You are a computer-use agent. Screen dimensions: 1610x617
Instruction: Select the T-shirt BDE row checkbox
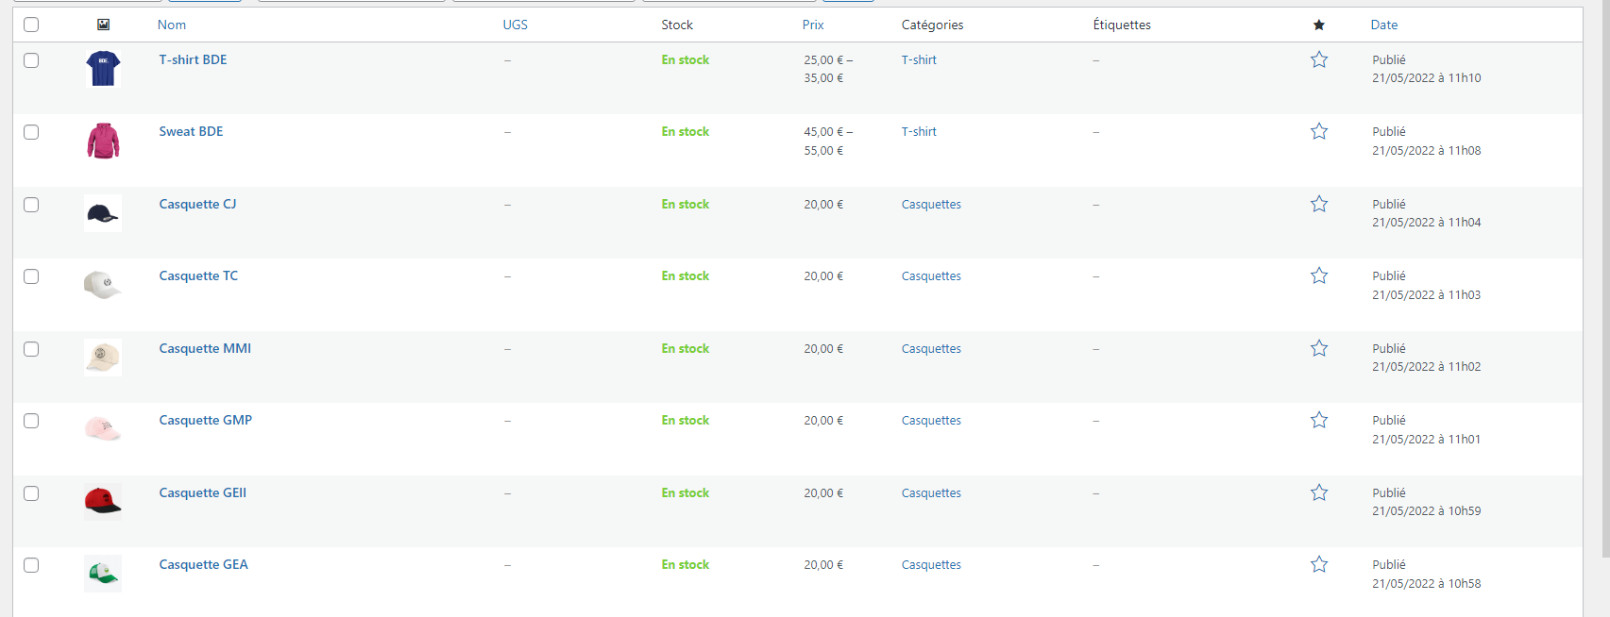click(x=31, y=60)
